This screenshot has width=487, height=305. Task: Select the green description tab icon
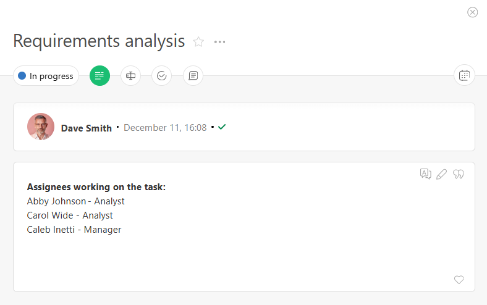tap(100, 76)
